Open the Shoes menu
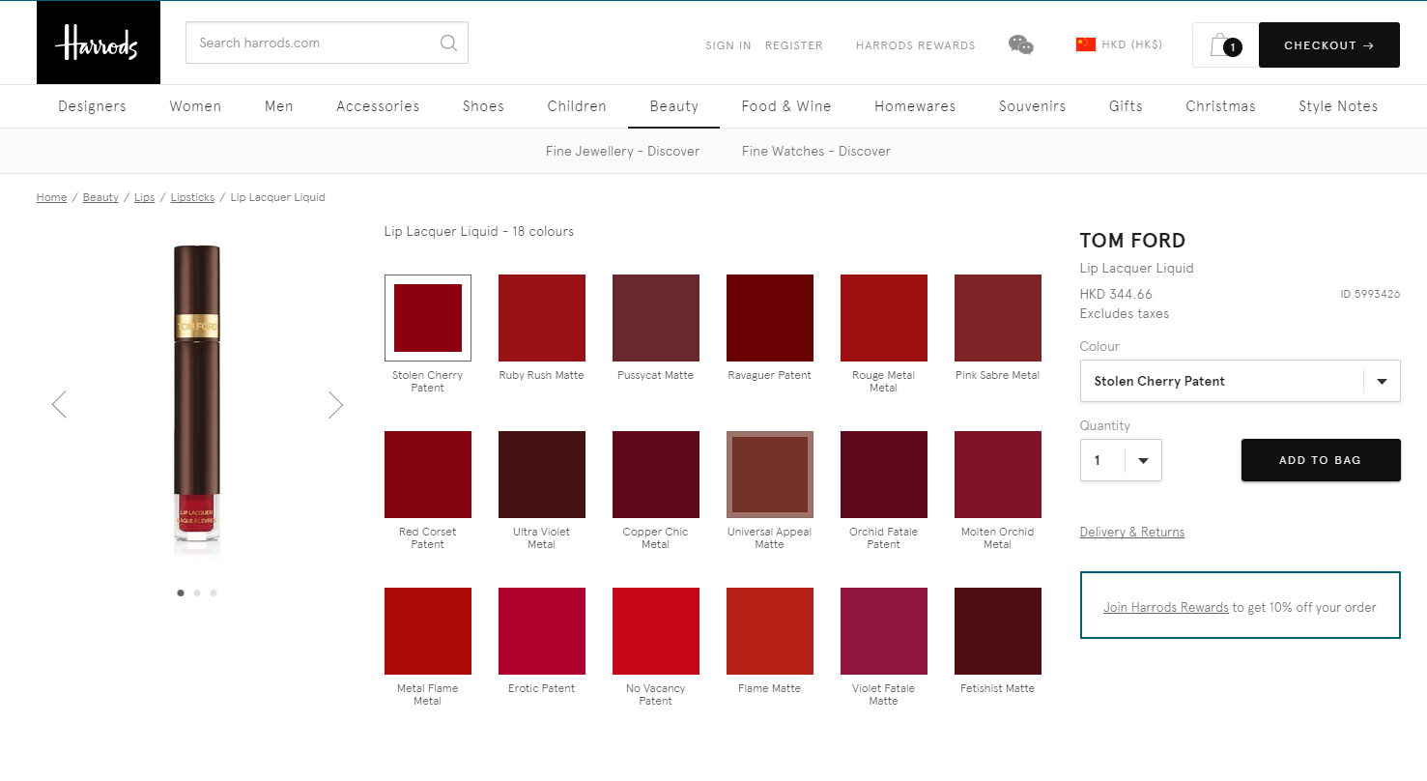 click(x=483, y=106)
